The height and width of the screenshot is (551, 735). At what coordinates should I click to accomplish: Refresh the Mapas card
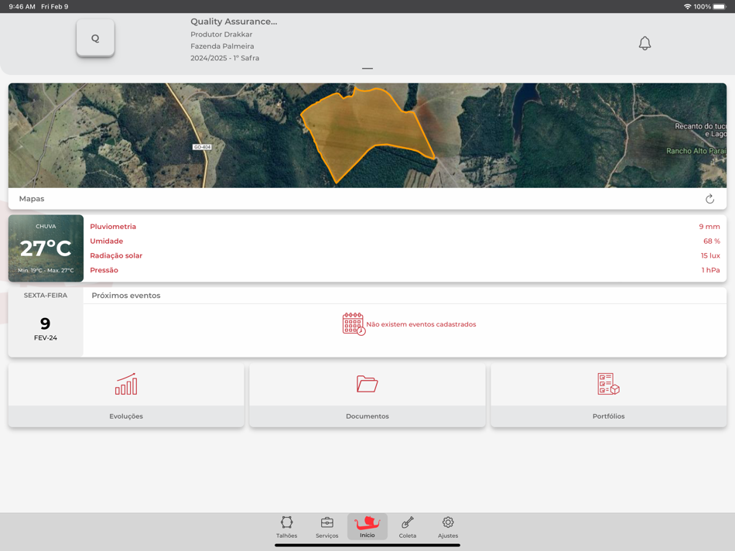(x=709, y=199)
